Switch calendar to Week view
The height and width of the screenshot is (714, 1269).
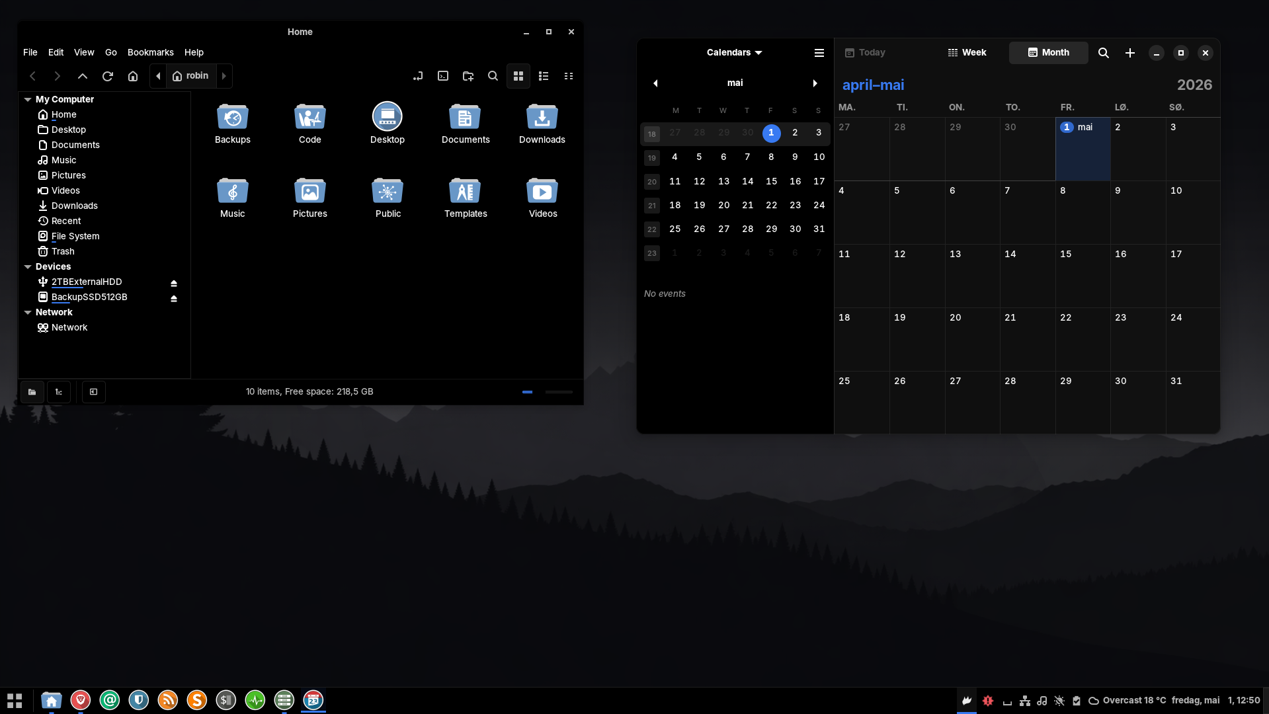click(x=967, y=53)
